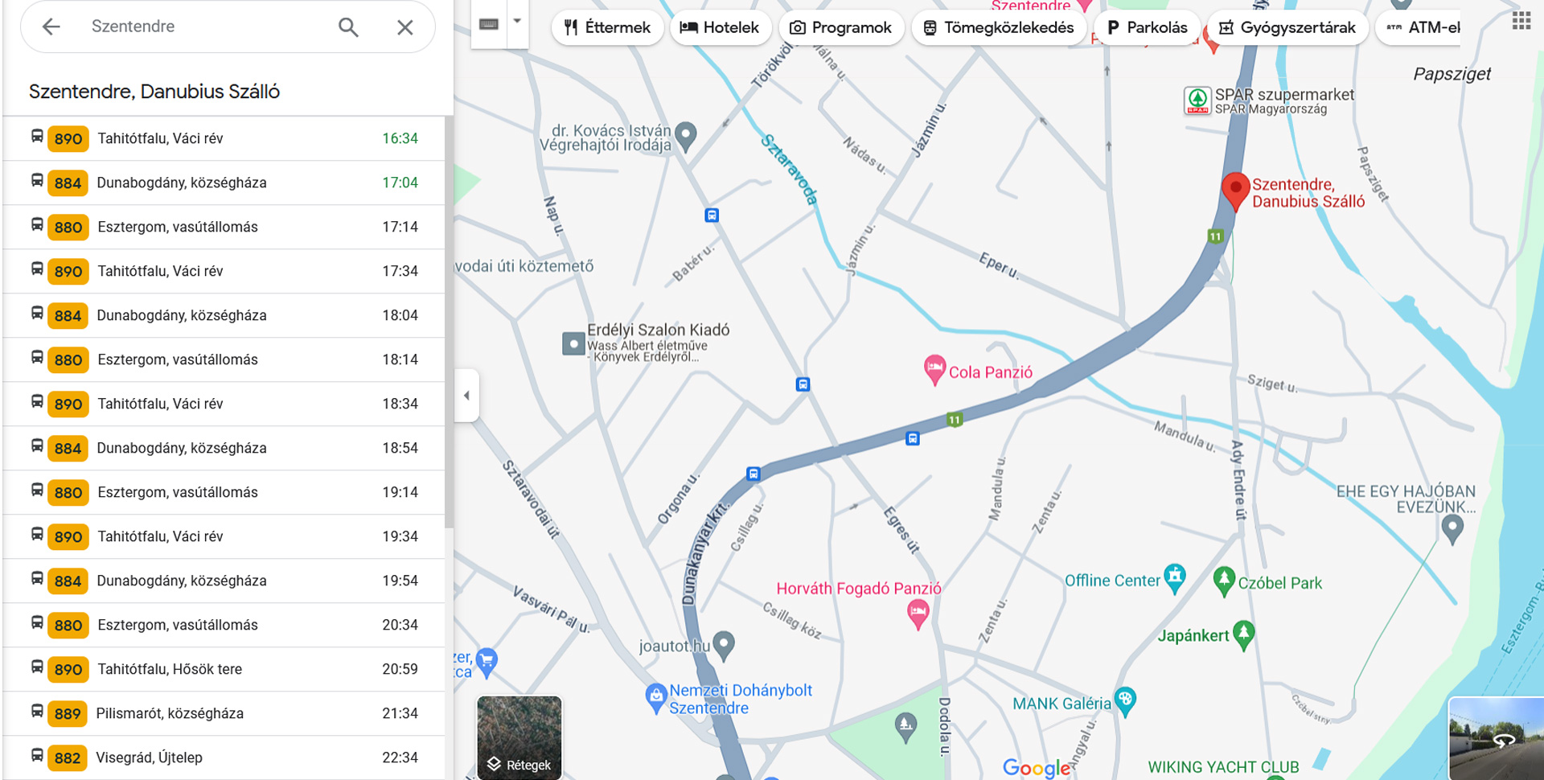
Task: Select the Parkolás category chip
Action: (1148, 27)
